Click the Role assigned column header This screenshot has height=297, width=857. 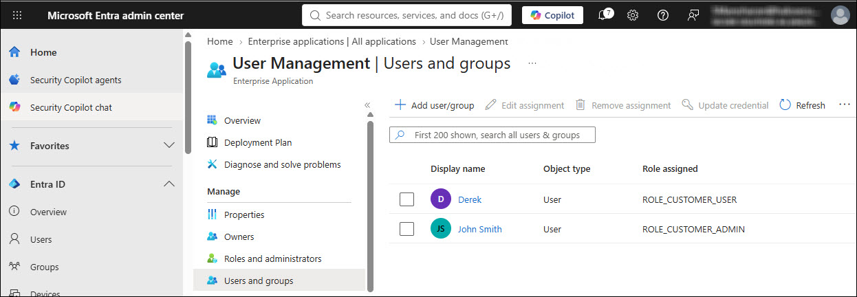670,168
